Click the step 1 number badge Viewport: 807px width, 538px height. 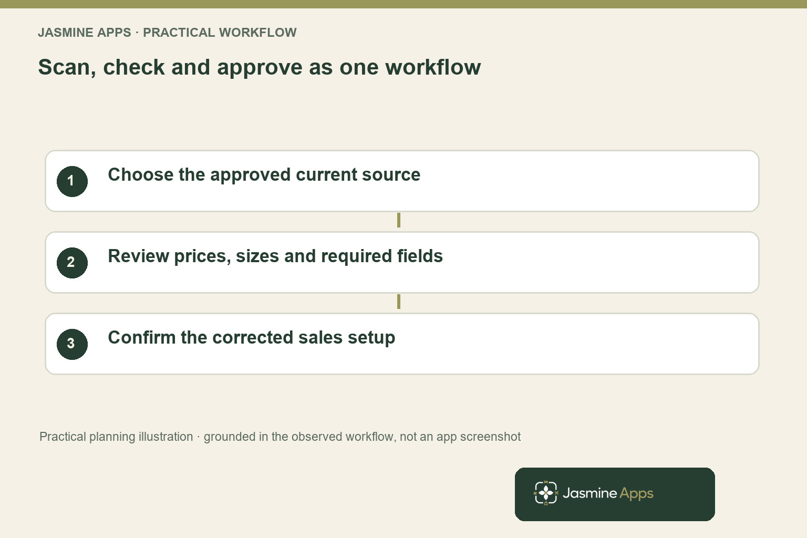(72, 181)
